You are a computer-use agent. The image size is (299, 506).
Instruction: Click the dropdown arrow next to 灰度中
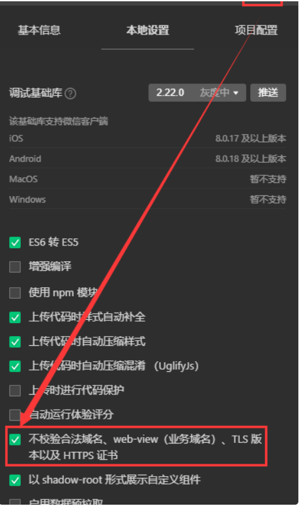[236, 93]
